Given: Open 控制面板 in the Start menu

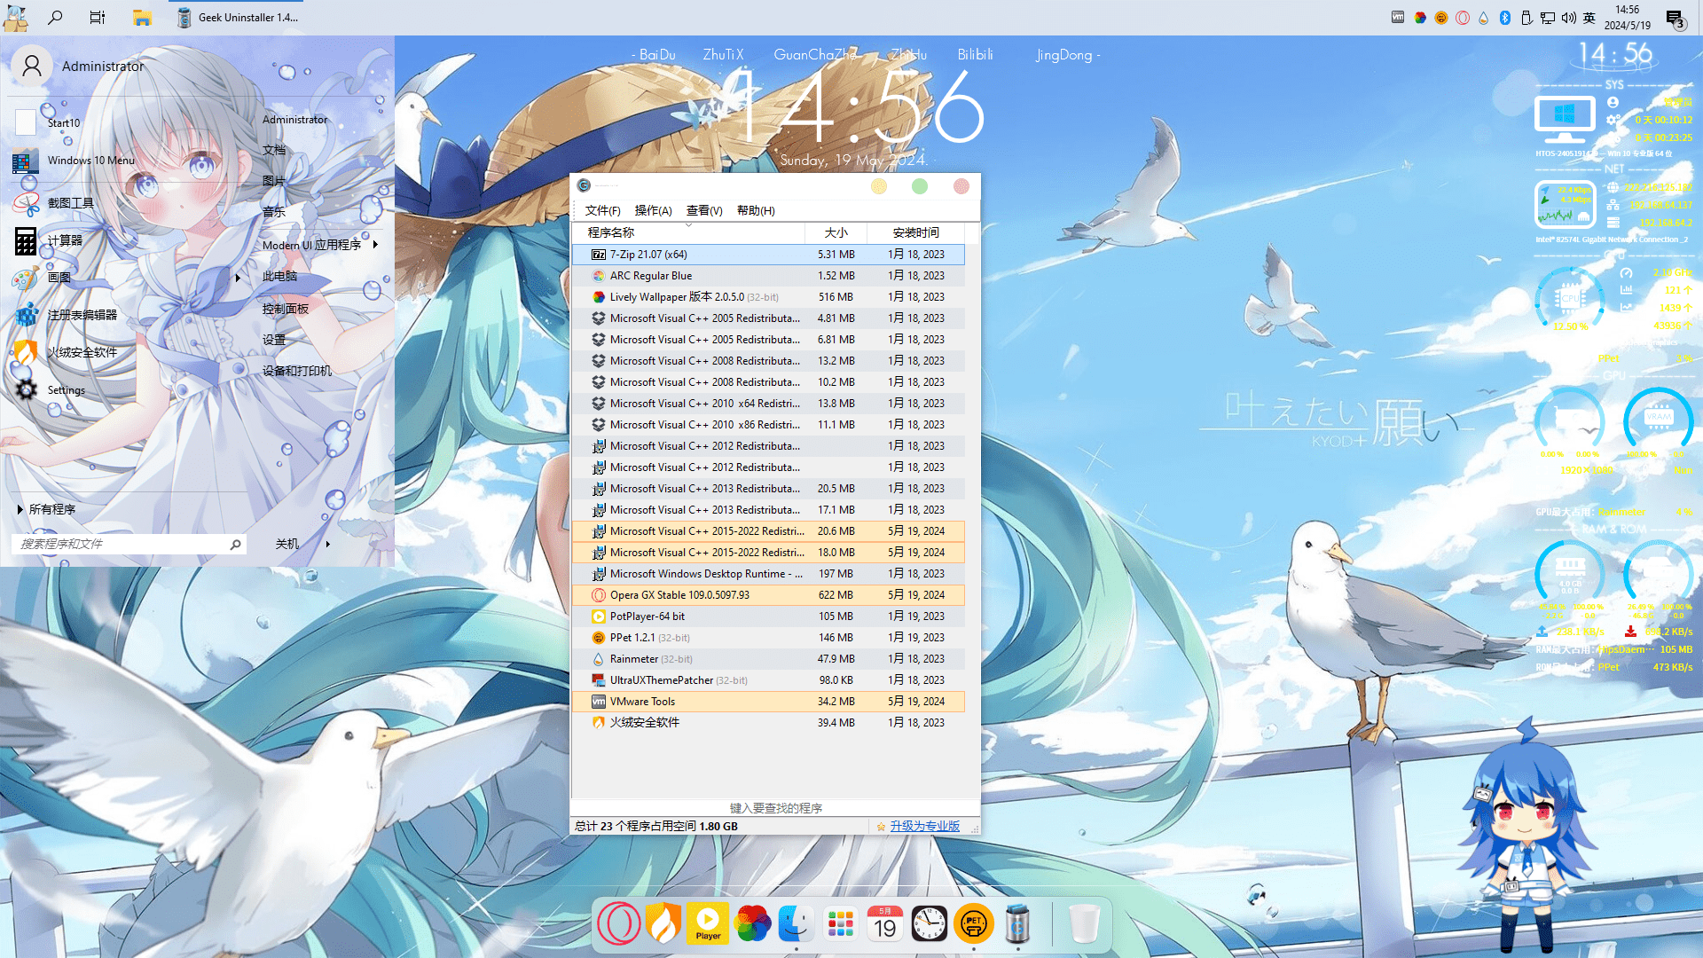Looking at the screenshot, I should coord(285,309).
